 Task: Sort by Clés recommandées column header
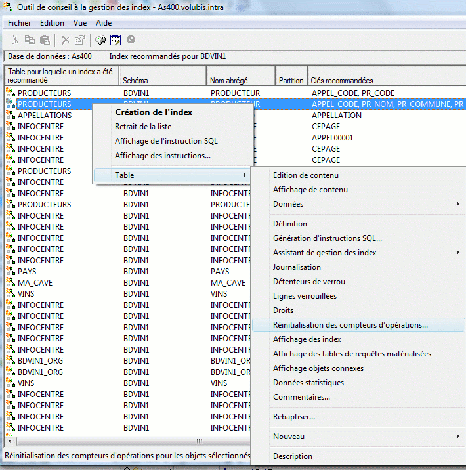pos(387,75)
